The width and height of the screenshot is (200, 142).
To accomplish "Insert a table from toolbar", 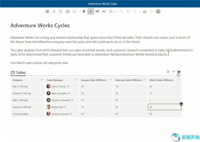I will point(47,12).
